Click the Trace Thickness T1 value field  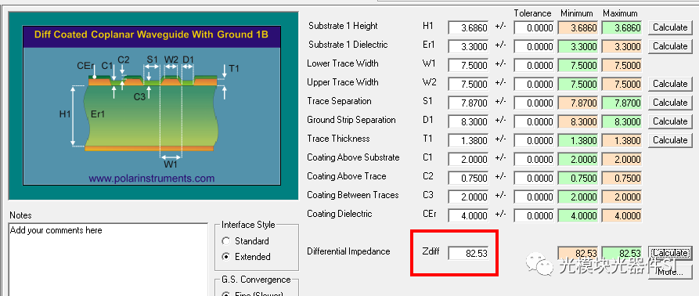469,140
